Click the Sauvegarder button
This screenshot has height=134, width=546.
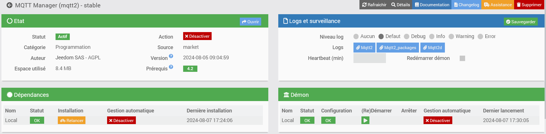[x=521, y=22]
